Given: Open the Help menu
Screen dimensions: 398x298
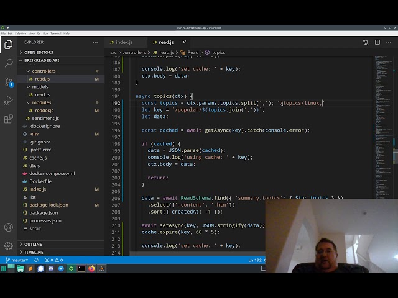Looking at the screenshot, I should click(x=67, y=34).
